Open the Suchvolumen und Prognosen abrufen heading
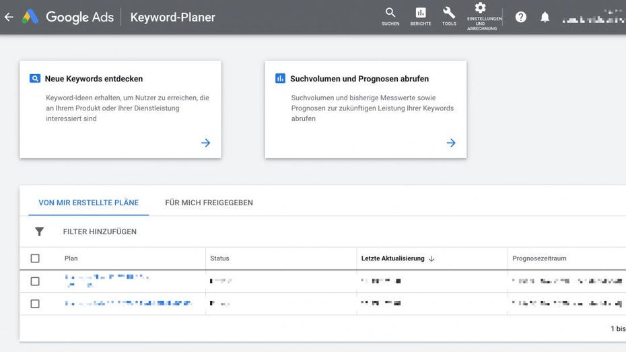 pos(359,79)
